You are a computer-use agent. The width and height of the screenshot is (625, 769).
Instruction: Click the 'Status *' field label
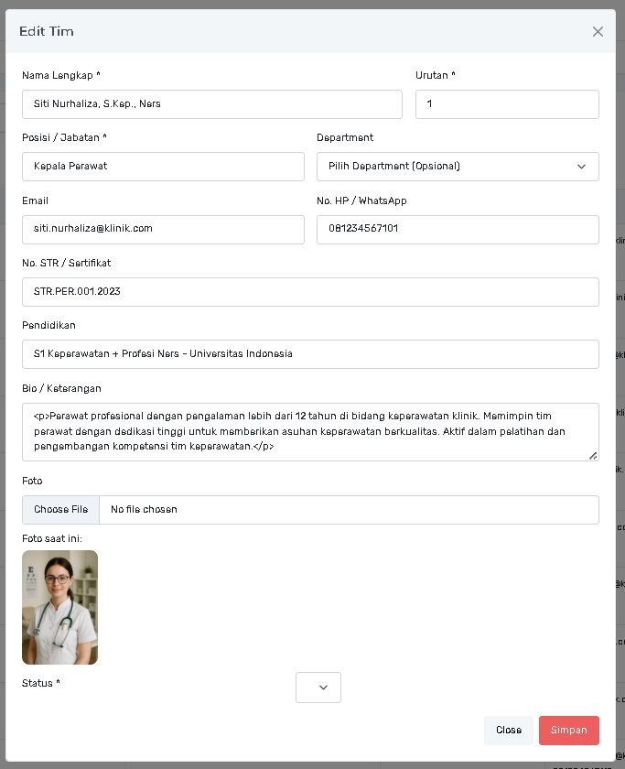click(x=41, y=683)
